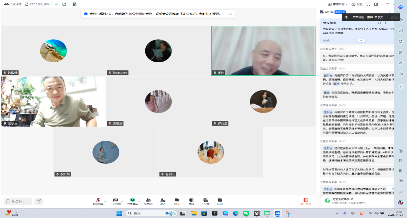Dismiss the 40-minute limit notification banner

pos(230,14)
